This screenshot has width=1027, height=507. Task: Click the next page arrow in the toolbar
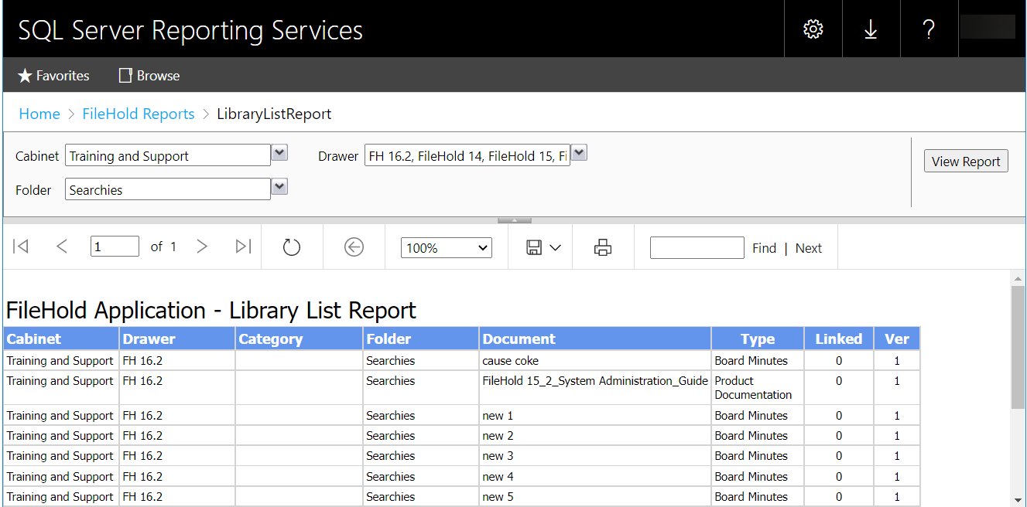(202, 246)
